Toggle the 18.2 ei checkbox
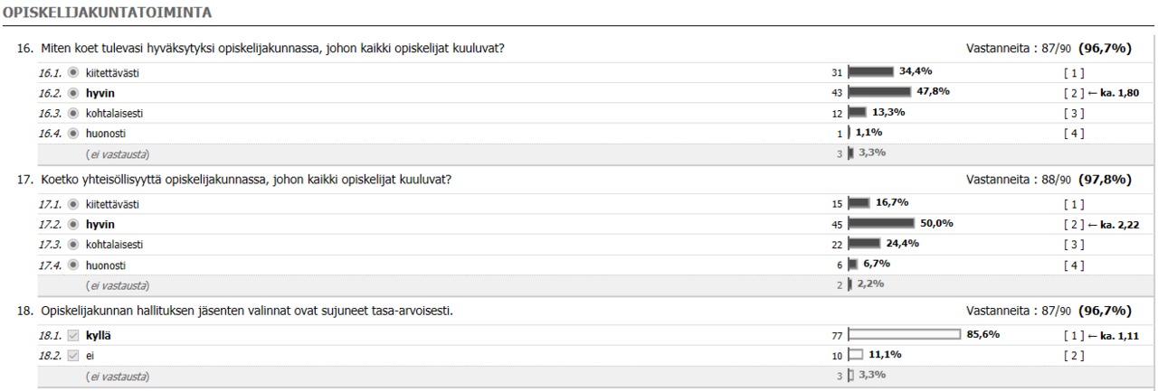This screenshot has height=391, width=1158. point(73,356)
